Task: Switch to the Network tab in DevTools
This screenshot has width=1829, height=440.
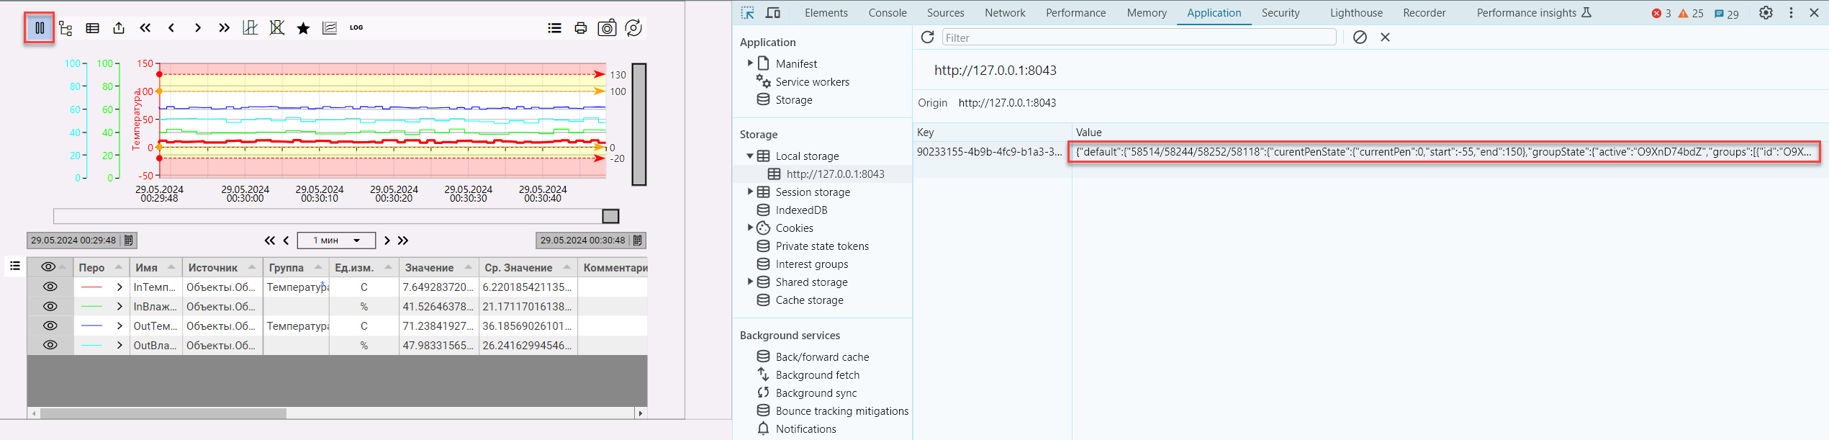Action: click(1005, 13)
